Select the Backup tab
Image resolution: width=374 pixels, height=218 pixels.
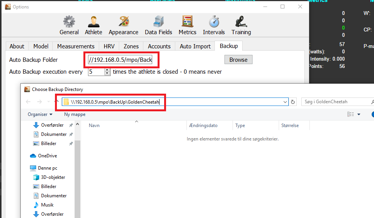[229, 46]
